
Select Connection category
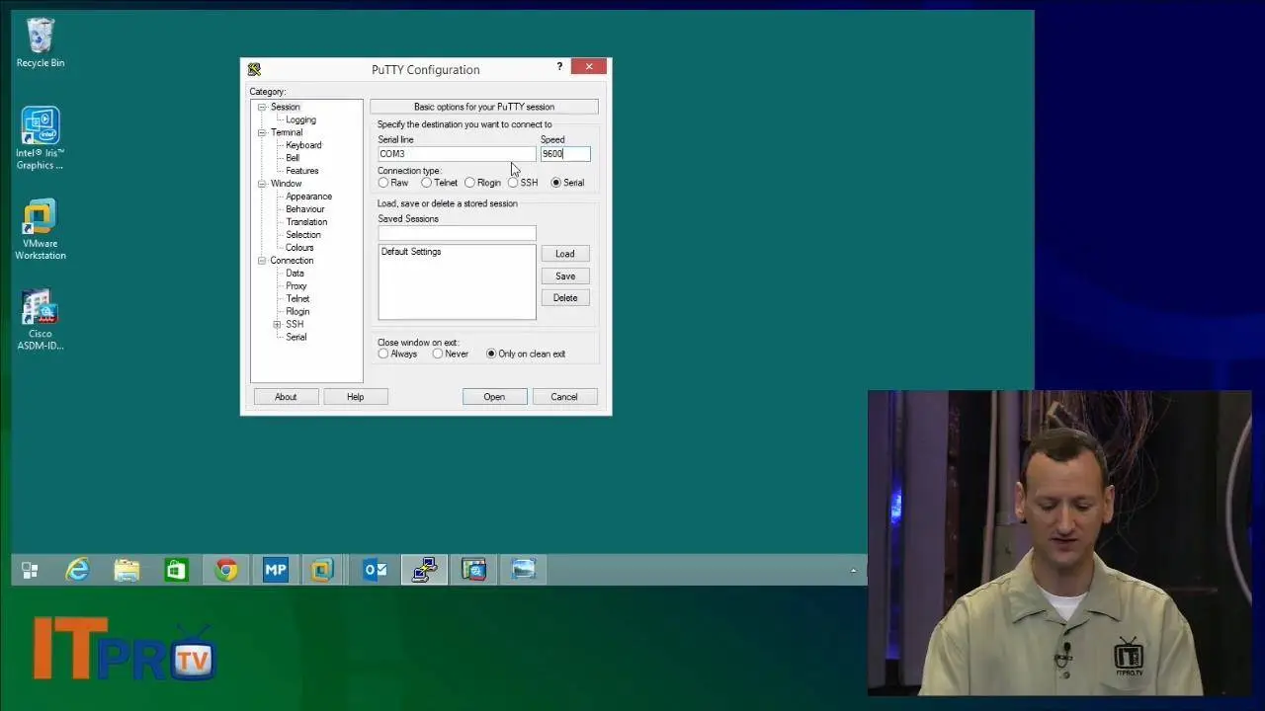tap(292, 261)
